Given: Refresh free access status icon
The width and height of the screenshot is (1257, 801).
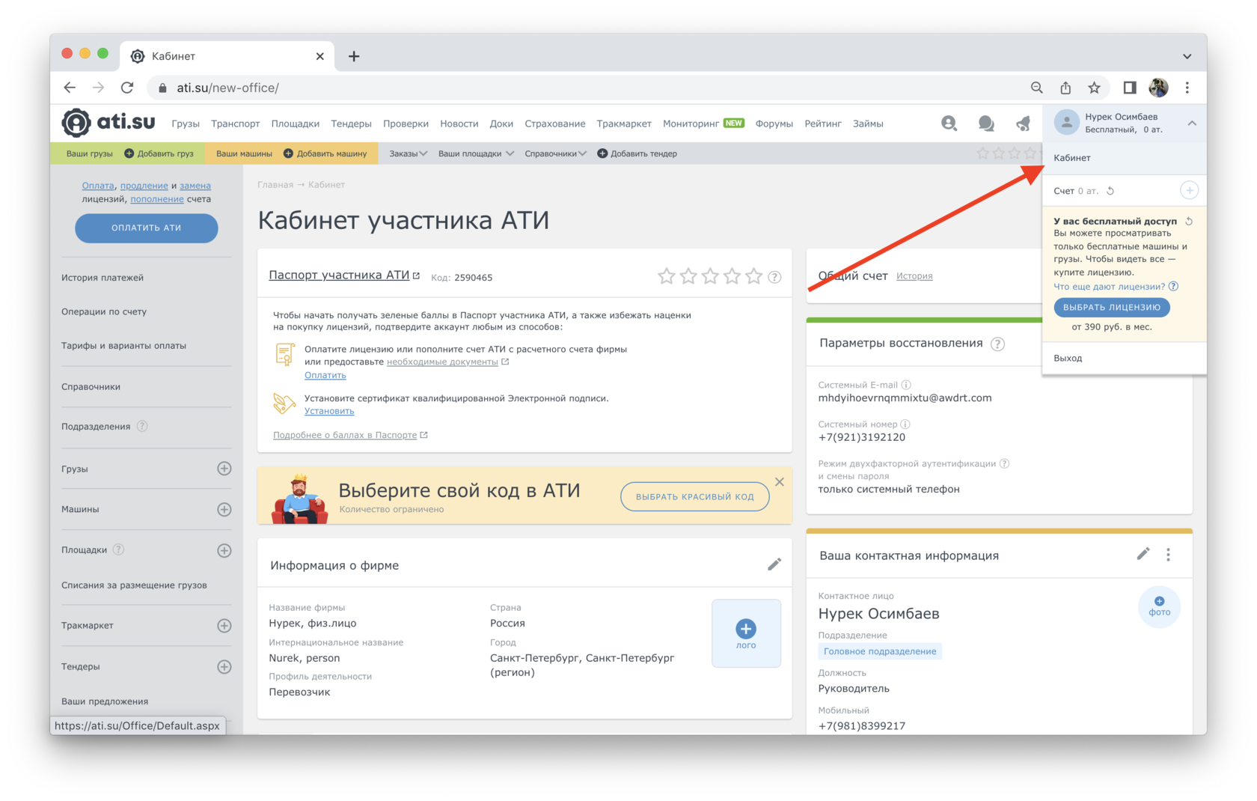Looking at the screenshot, I should 1189,221.
